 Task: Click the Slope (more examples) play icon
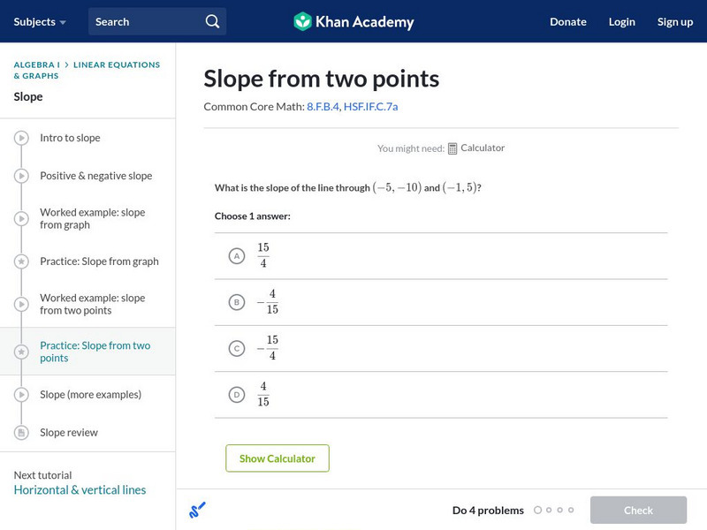tap(21, 395)
